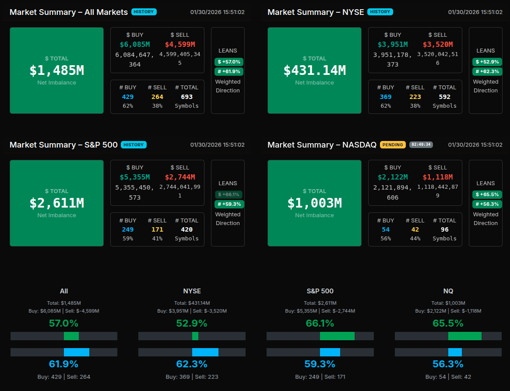Screen dimensions: 510x391
Task: Select the $1,485M Net Imbalance tile
Action: 56,70
